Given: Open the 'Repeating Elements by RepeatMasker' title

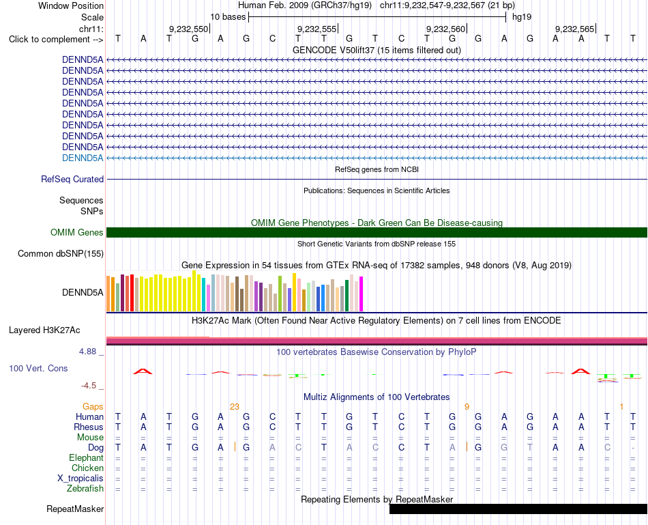Looking at the screenshot, I should tap(377, 499).
